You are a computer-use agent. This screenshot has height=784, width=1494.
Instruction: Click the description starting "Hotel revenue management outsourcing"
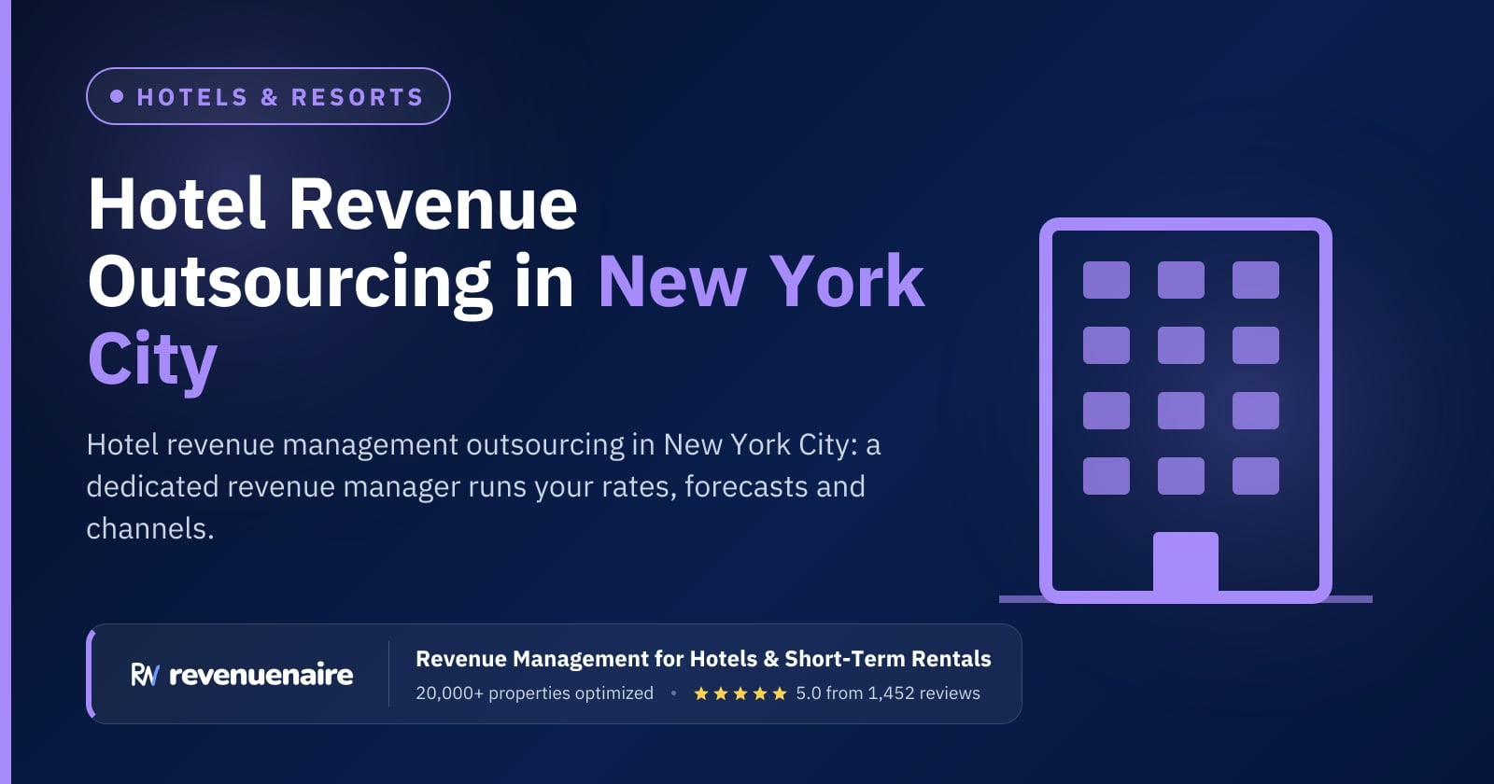pyautogui.click(x=484, y=486)
